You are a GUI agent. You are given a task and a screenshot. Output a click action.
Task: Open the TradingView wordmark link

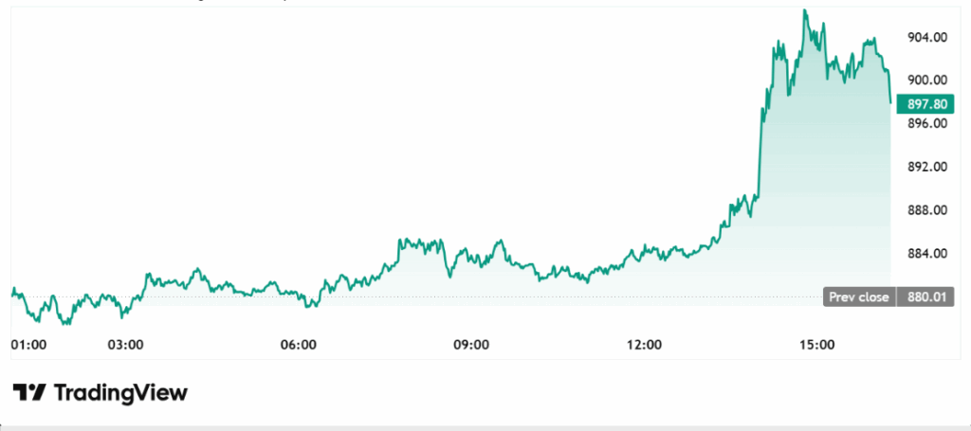pyautogui.click(x=120, y=392)
